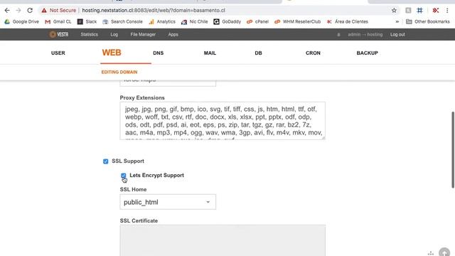Open Search Console bookmark
The image size is (455, 256).
(122, 21)
